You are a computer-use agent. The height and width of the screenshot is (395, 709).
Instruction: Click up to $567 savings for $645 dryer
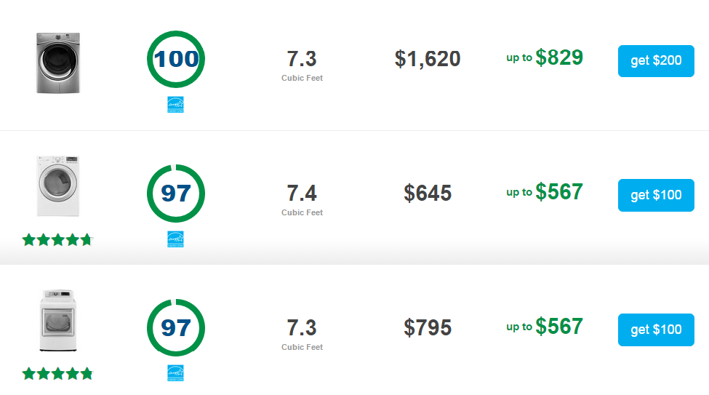coord(545,192)
